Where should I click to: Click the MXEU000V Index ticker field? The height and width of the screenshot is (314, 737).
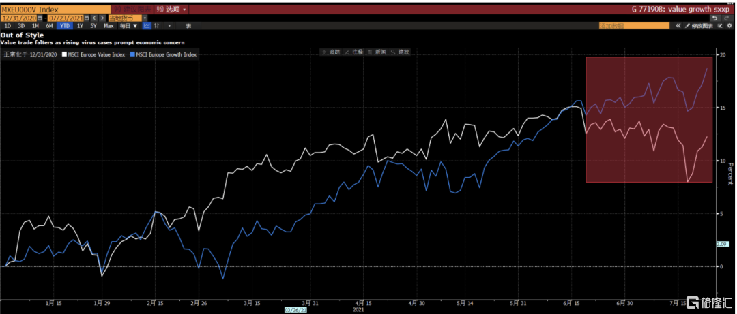[x=55, y=10]
